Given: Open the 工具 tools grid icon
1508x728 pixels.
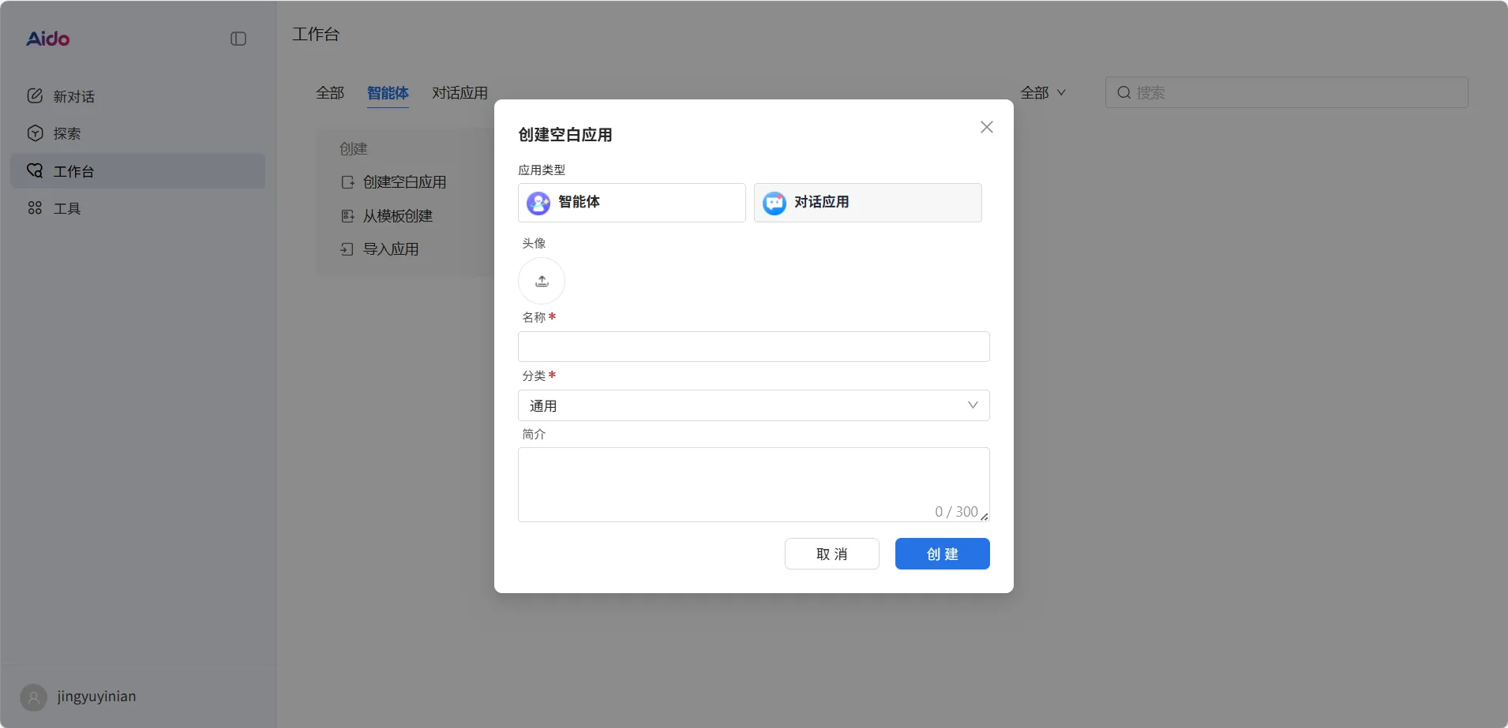Looking at the screenshot, I should pyautogui.click(x=36, y=207).
